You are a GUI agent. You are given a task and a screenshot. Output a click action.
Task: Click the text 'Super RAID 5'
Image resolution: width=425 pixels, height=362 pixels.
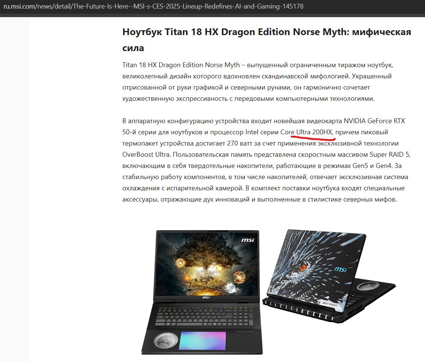[389, 155]
